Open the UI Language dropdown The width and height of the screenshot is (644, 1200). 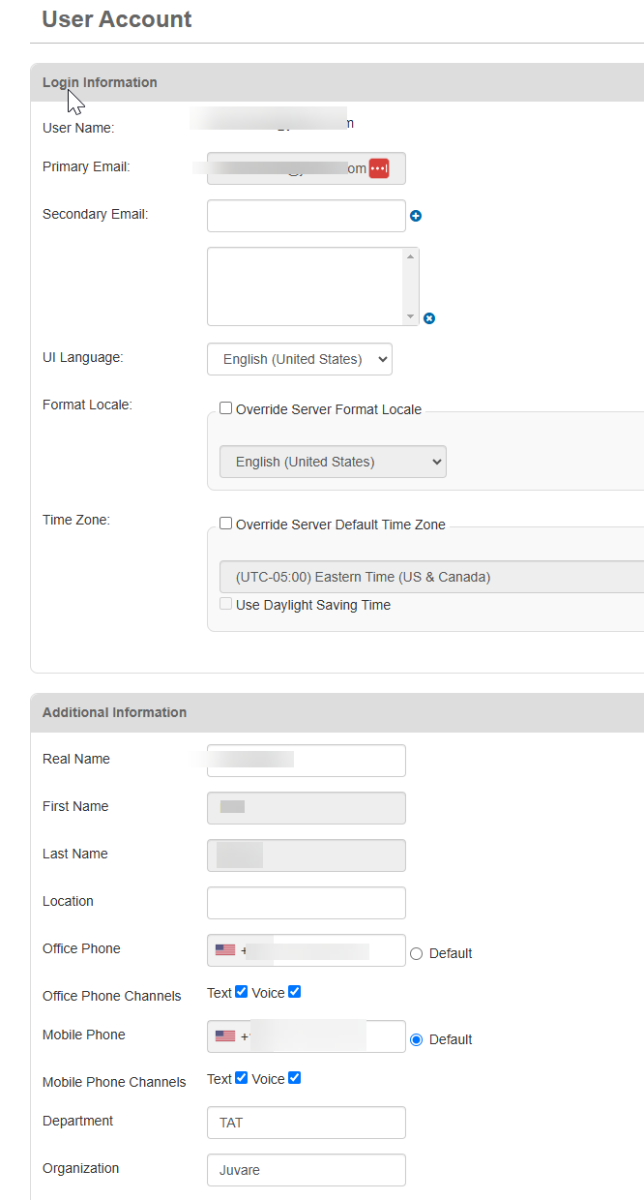(x=299, y=358)
